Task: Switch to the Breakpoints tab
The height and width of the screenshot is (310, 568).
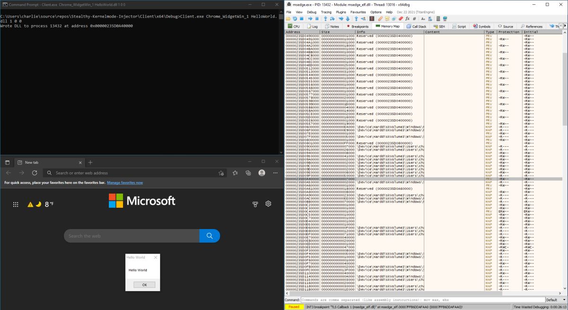Action: pos(357,27)
